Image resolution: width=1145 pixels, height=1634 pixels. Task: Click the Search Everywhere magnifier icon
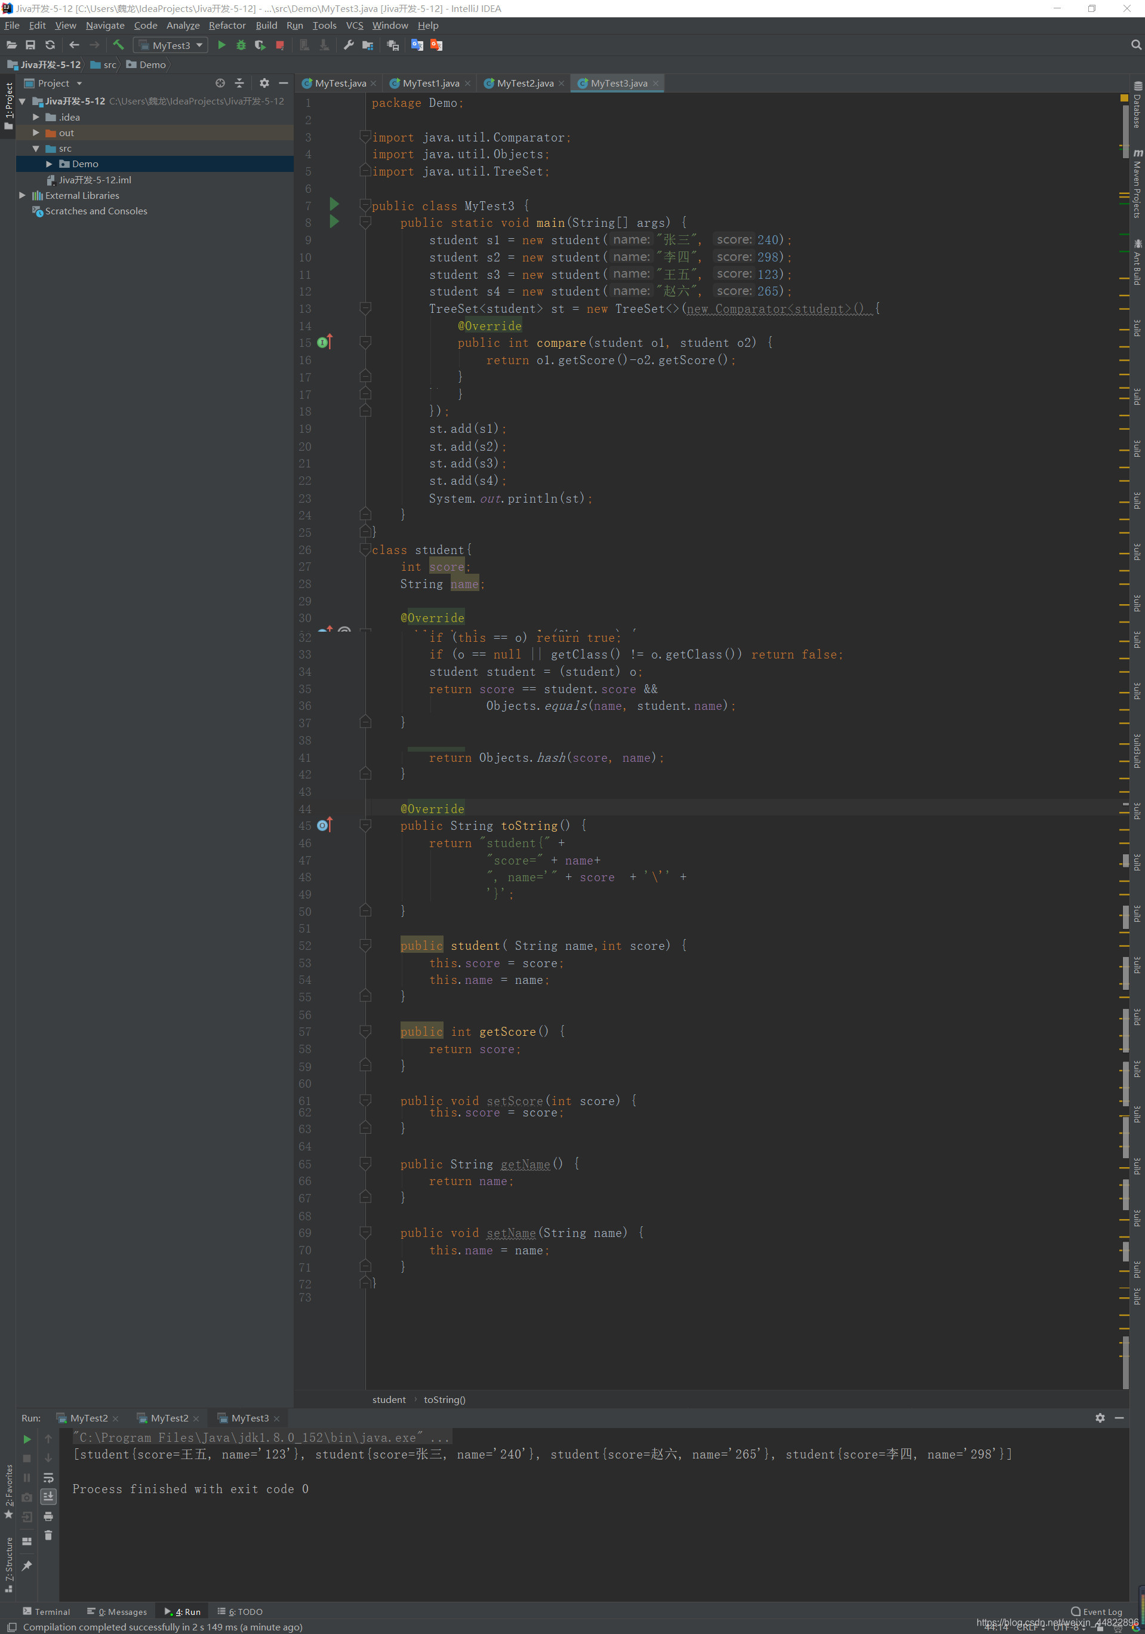tap(1136, 45)
